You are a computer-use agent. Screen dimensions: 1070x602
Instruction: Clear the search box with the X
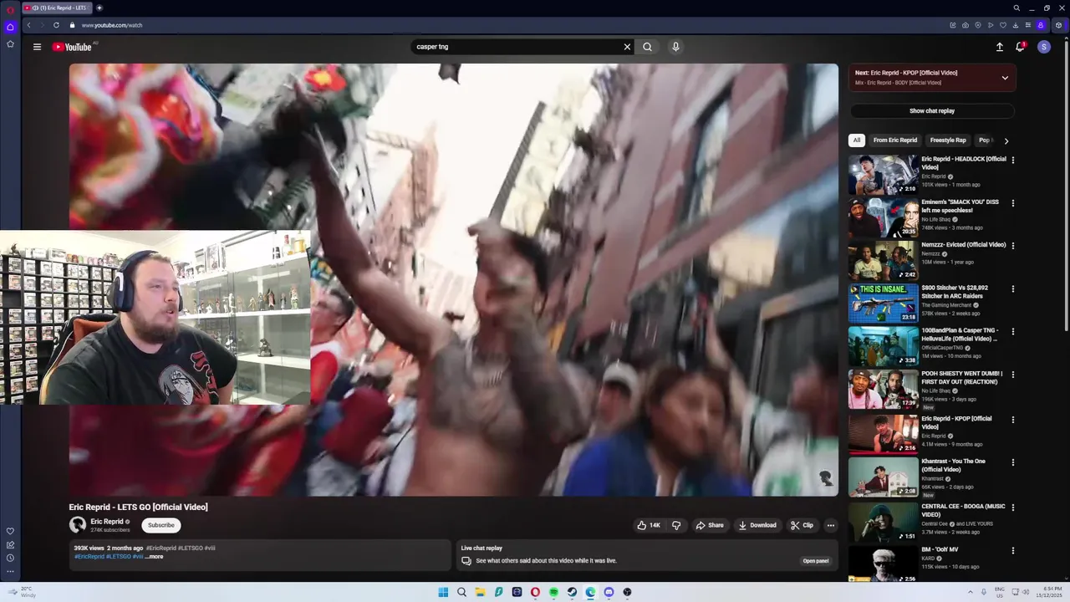627,47
